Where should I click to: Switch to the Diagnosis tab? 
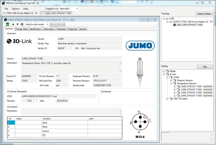point(73,29)
